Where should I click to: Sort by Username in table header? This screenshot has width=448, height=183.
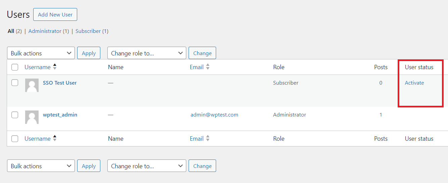(x=38, y=67)
